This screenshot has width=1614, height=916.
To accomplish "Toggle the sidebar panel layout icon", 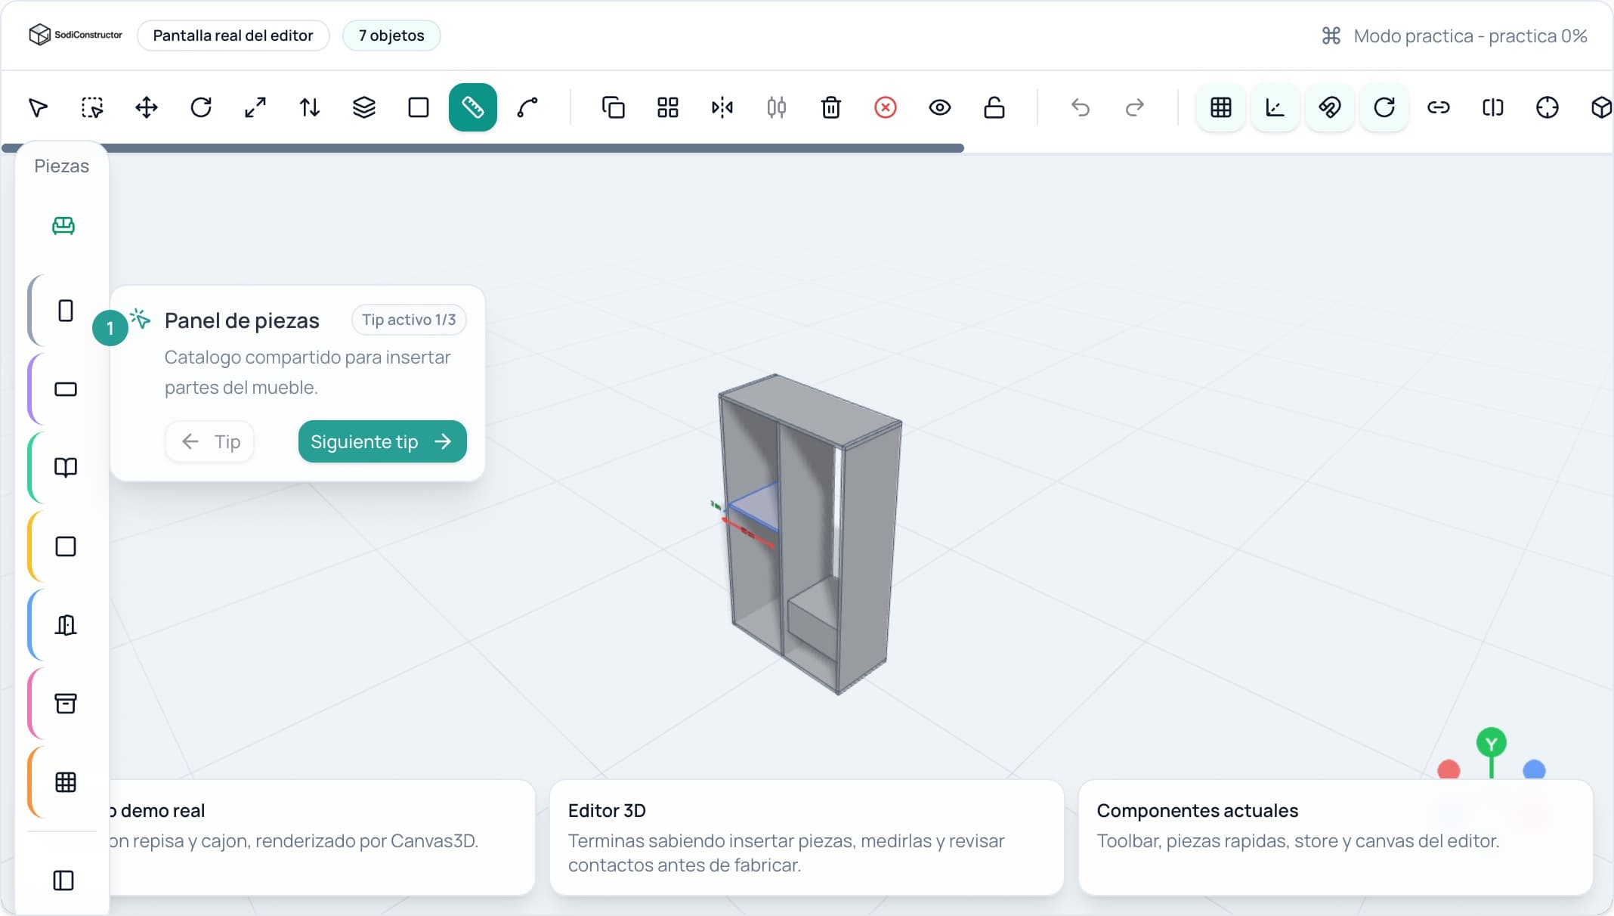I will pos(63,880).
